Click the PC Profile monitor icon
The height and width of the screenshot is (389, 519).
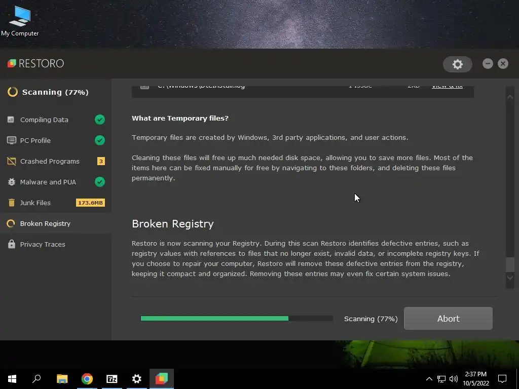pos(12,140)
